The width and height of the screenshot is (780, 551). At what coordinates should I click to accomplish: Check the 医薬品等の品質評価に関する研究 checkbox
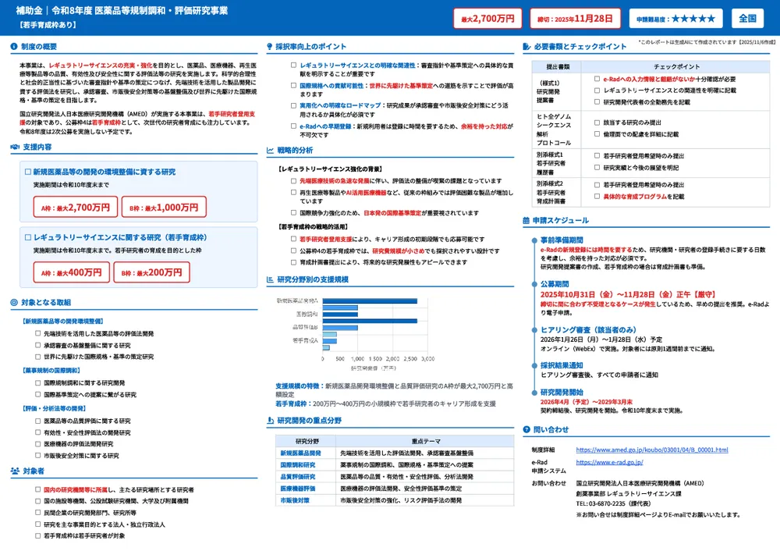coord(37,421)
